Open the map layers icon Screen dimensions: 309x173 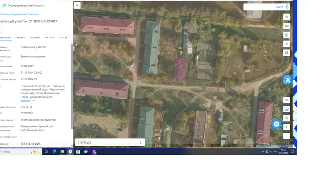(286, 17)
